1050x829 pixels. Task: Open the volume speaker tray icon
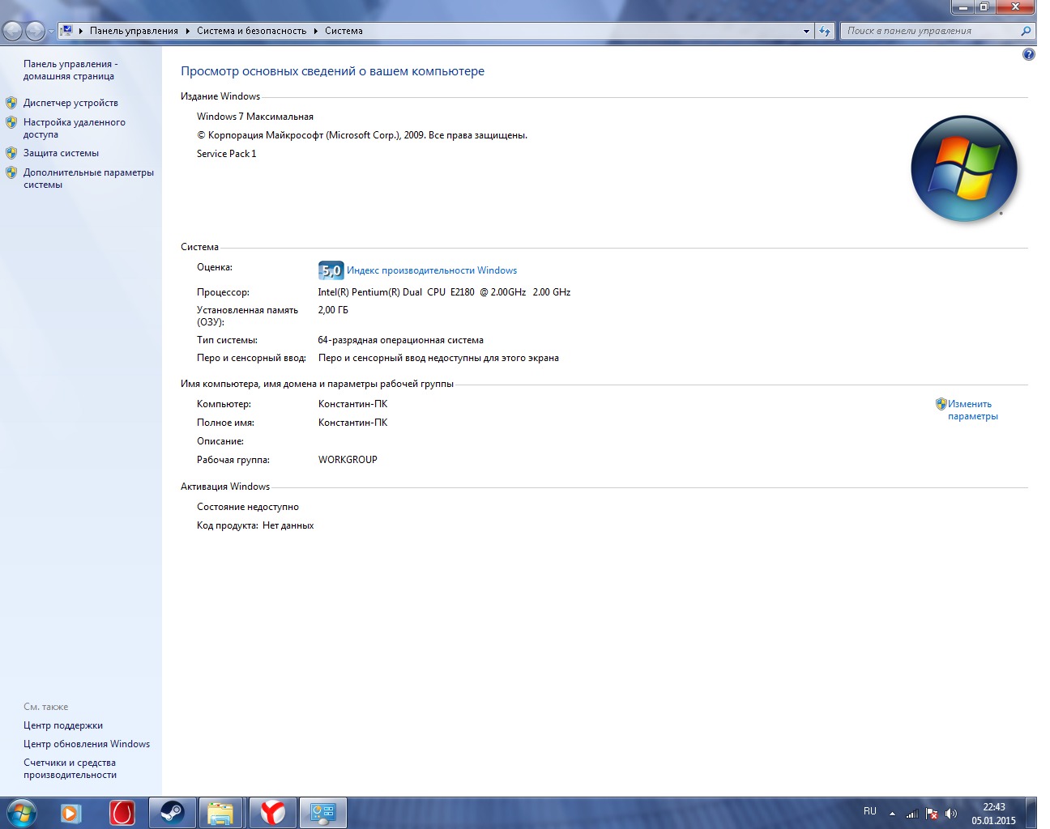(x=951, y=814)
